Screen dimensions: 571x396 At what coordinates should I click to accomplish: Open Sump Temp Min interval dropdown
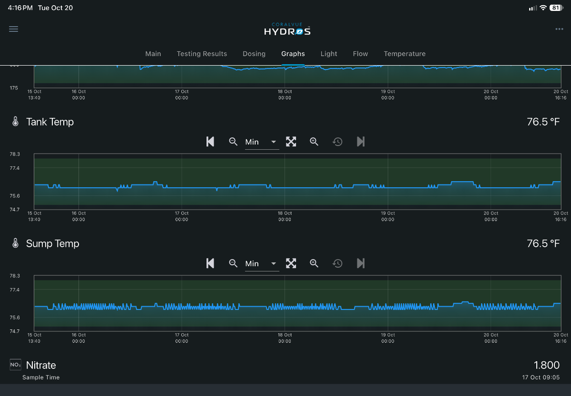click(262, 264)
